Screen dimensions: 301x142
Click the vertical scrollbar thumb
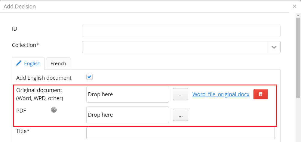[x=298, y=57]
